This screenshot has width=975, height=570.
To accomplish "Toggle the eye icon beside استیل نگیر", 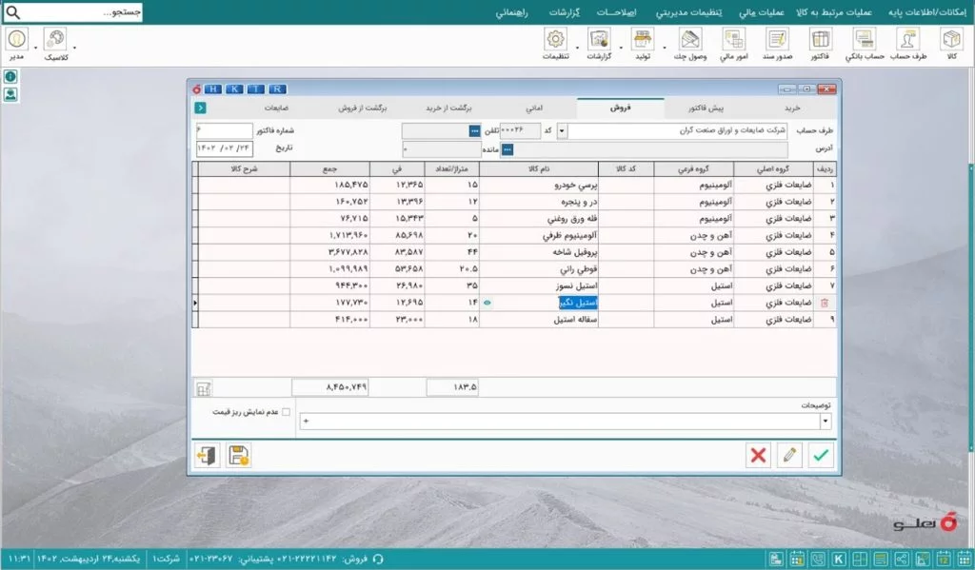I will click(487, 303).
